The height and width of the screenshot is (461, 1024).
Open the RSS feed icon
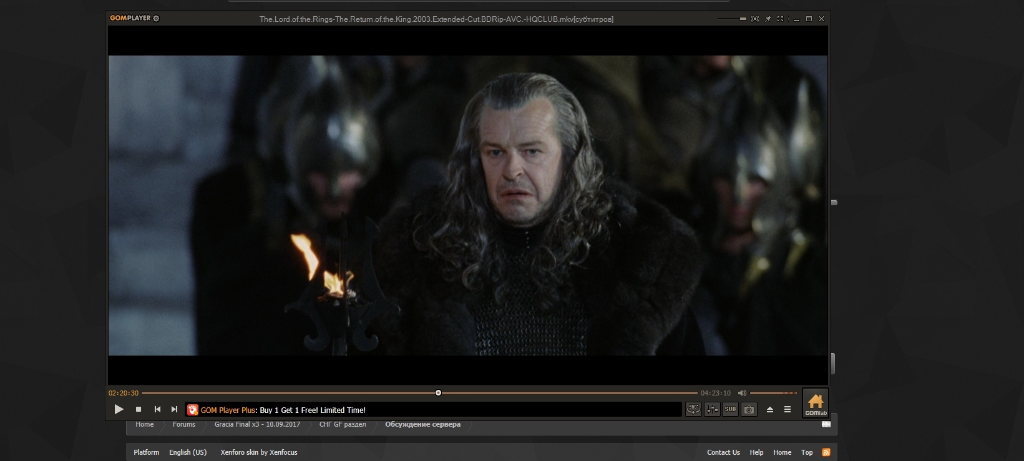pyautogui.click(x=826, y=452)
